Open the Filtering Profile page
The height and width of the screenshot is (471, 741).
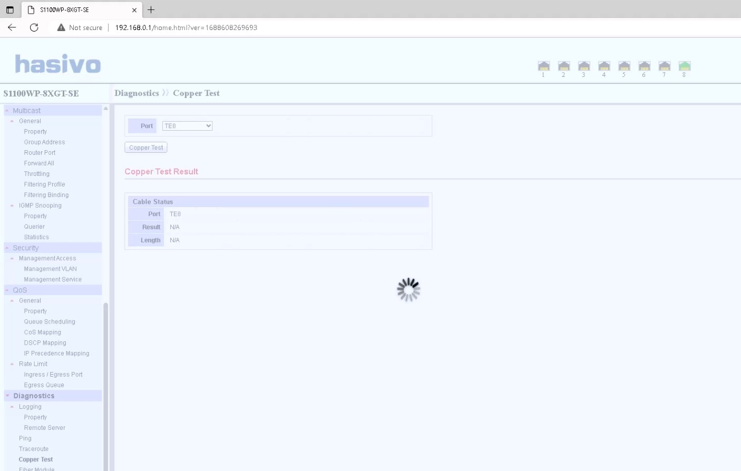click(44, 184)
